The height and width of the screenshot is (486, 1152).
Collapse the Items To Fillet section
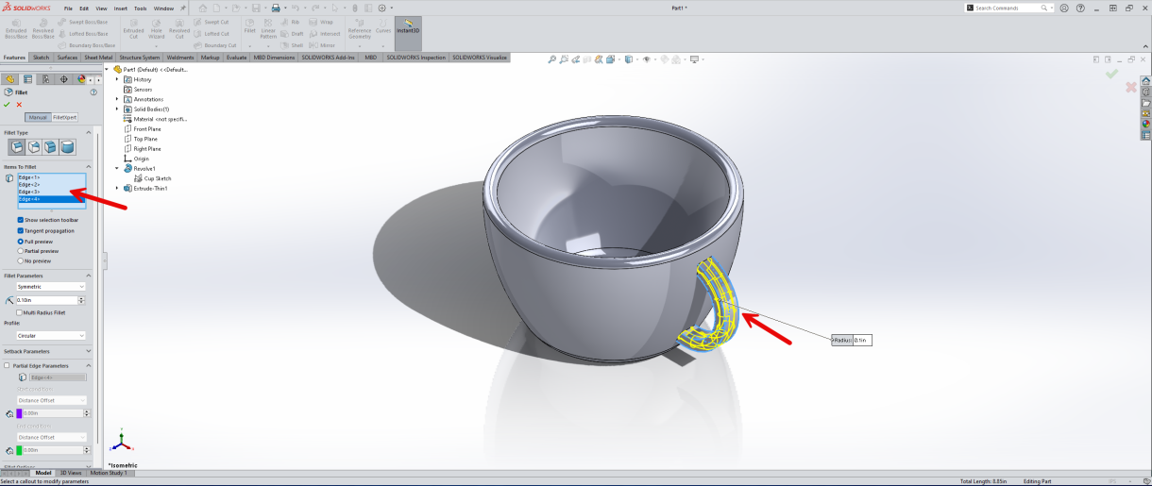coord(88,166)
